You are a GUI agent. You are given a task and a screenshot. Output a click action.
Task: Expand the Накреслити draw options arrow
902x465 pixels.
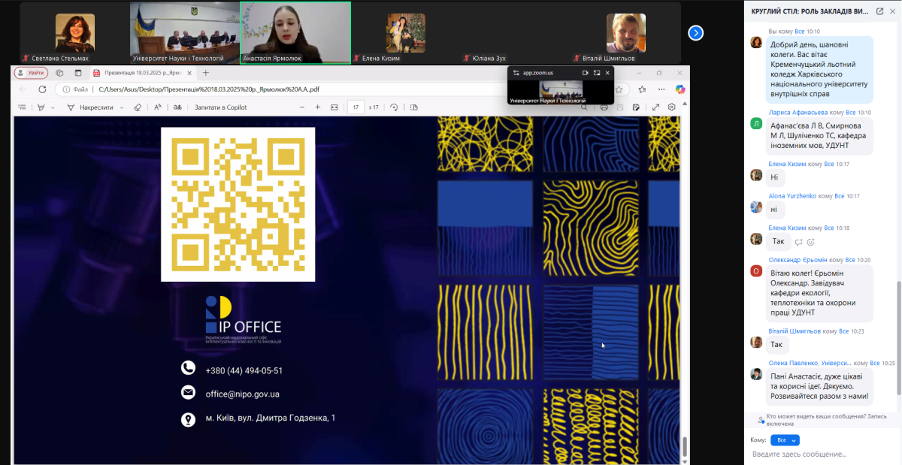coord(121,107)
